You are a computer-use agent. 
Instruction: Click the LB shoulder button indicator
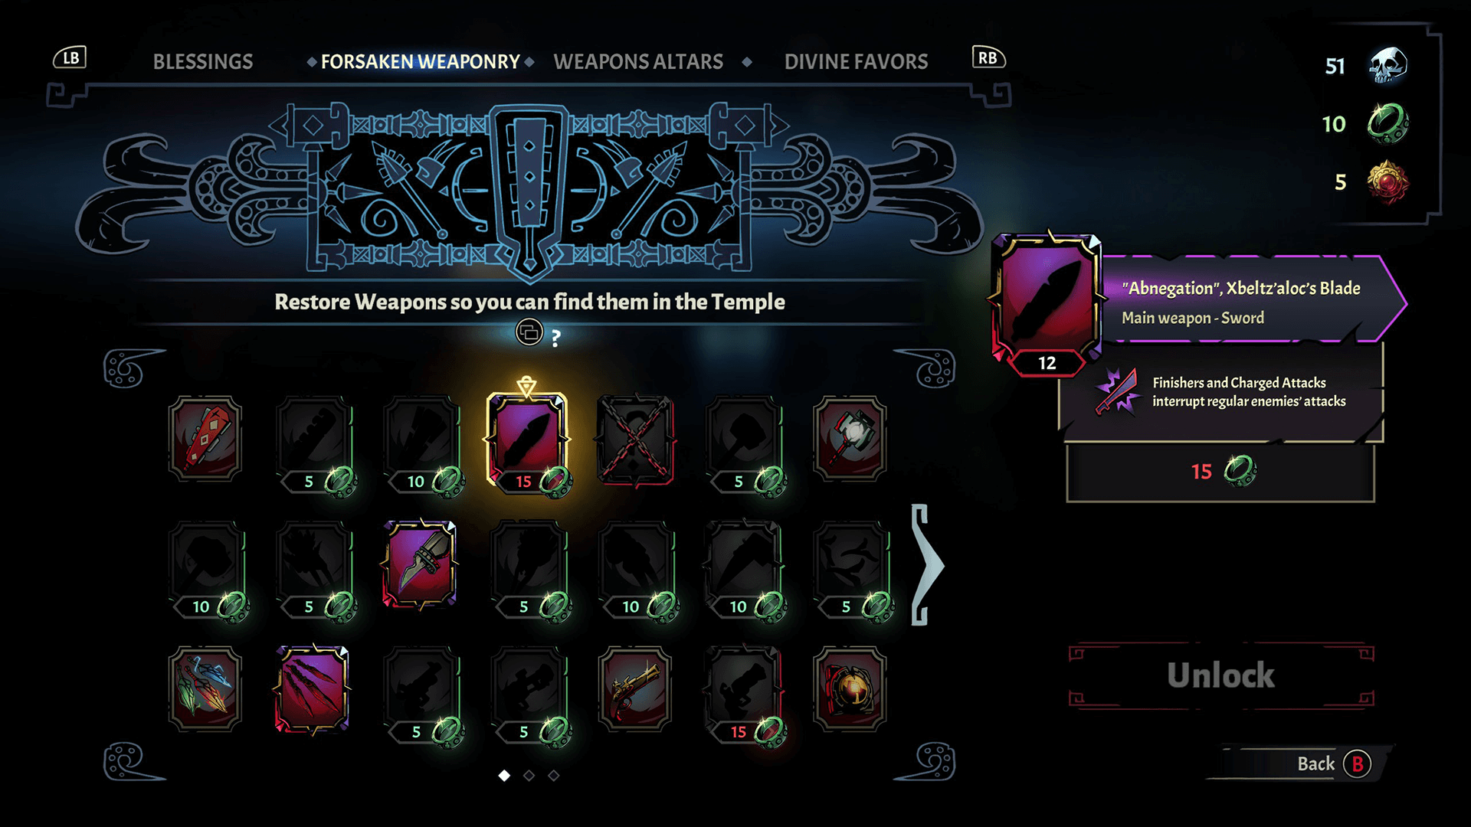coord(70,57)
